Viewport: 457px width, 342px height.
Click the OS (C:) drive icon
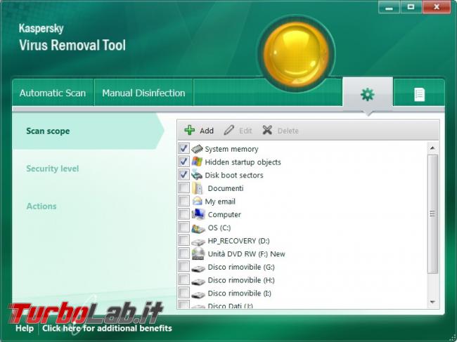click(198, 228)
